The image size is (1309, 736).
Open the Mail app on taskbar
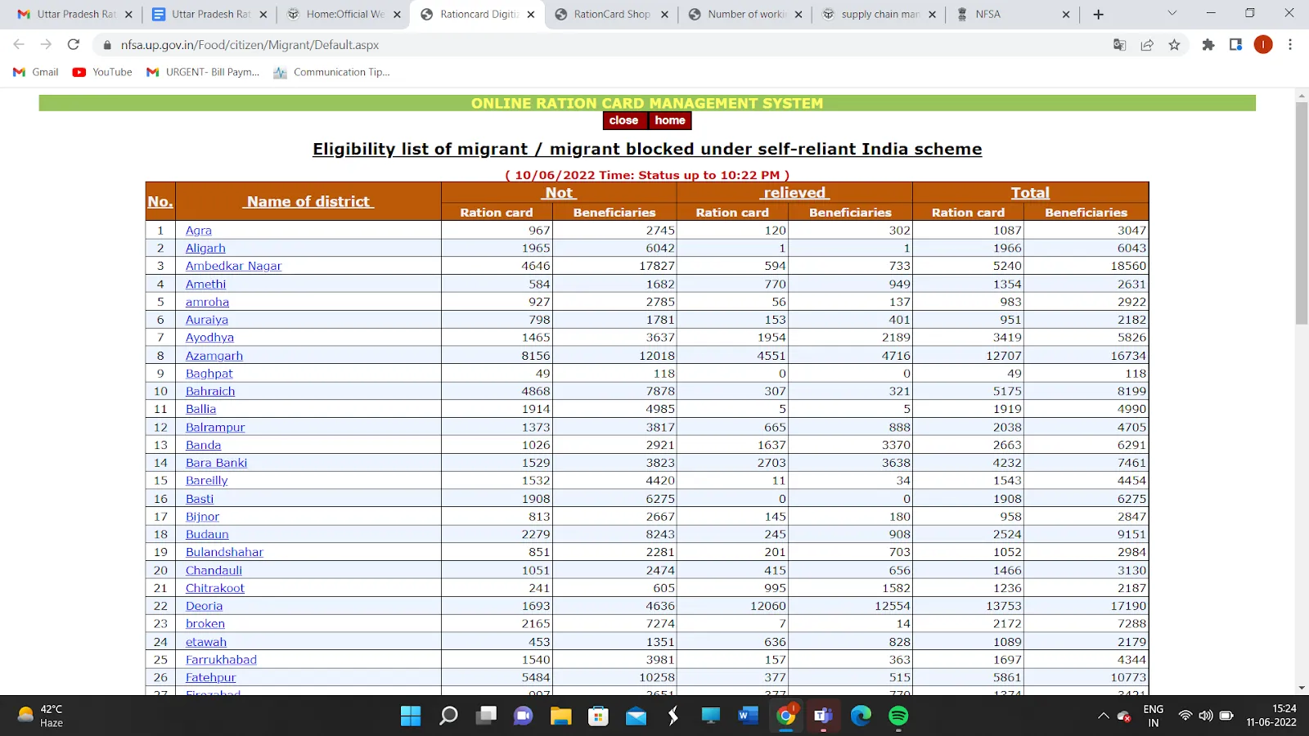tap(636, 716)
